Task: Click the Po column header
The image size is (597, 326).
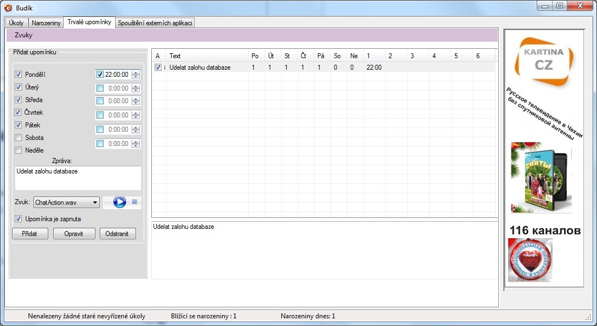Action: coord(257,55)
